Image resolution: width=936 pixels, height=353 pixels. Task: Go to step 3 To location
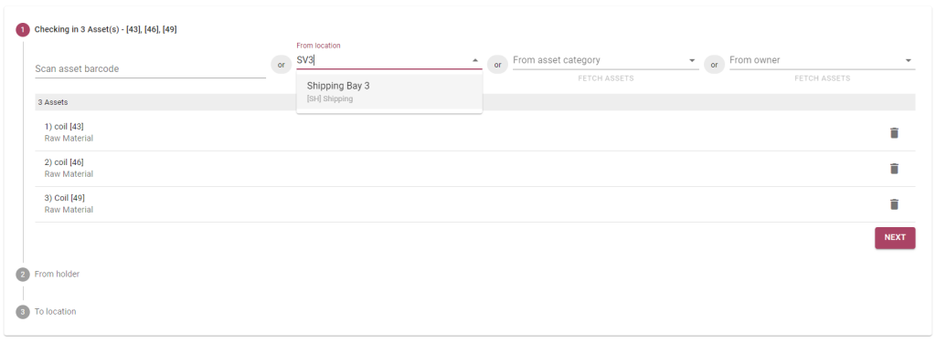coord(46,311)
